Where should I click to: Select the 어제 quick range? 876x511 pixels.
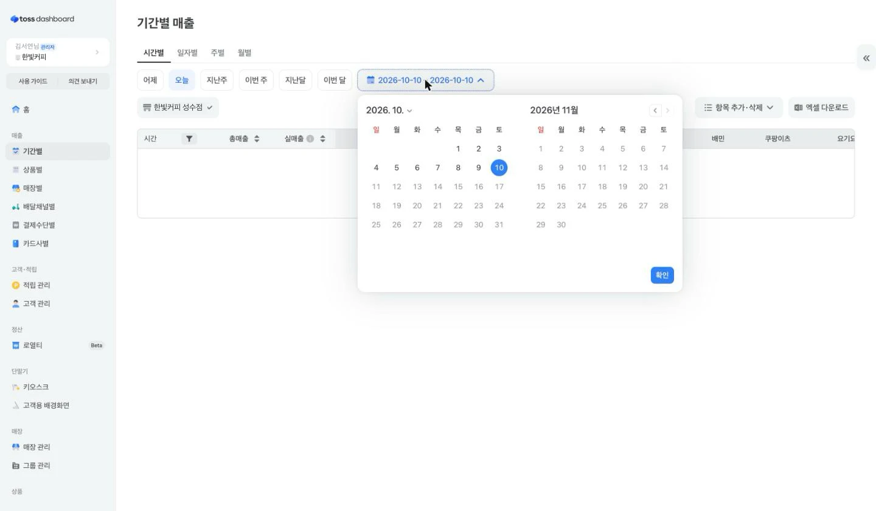click(150, 80)
